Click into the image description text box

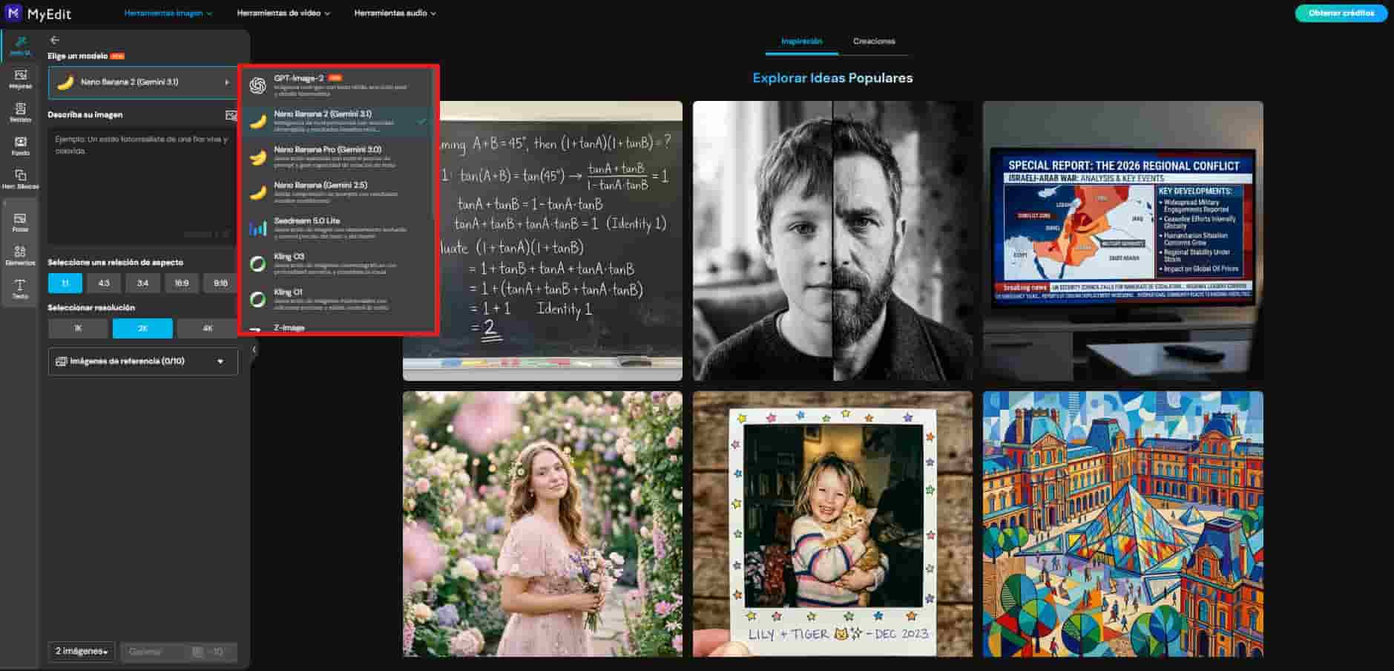[142, 186]
